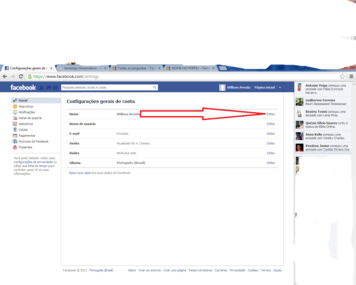356x285 pixels.
Task: Click the search magnifier button
Action: coord(155,87)
